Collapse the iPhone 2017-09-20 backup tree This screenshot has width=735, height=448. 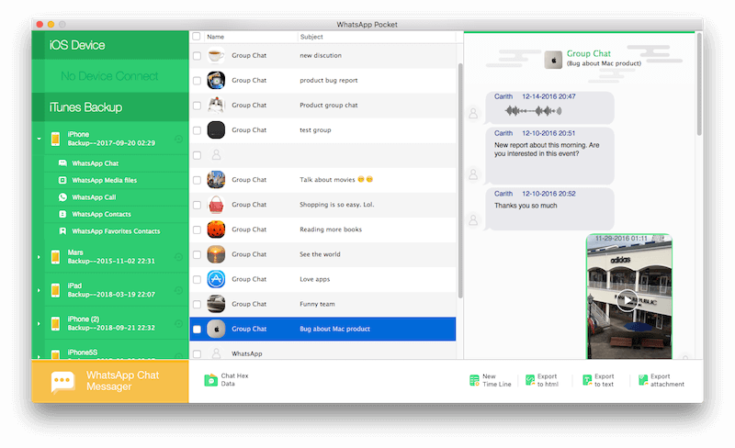(39, 139)
